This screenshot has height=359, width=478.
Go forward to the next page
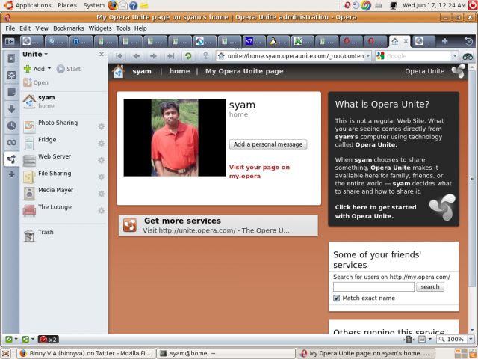click(154, 56)
